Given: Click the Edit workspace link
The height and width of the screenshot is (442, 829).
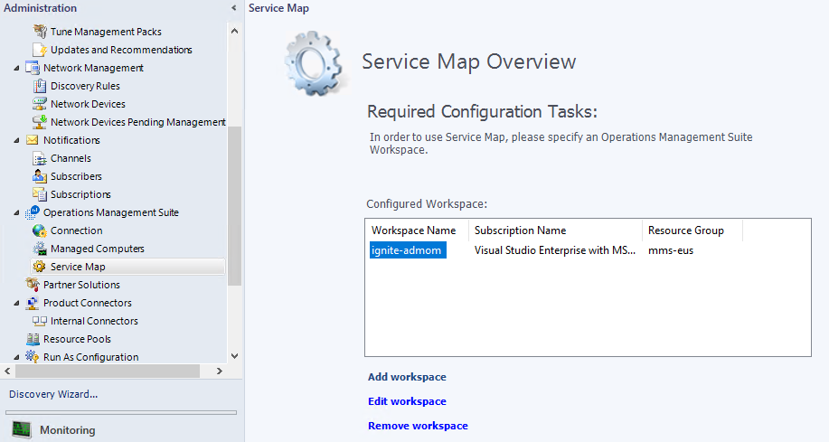Looking at the screenshot, I should pyautogui.click(x=407, y=401).
